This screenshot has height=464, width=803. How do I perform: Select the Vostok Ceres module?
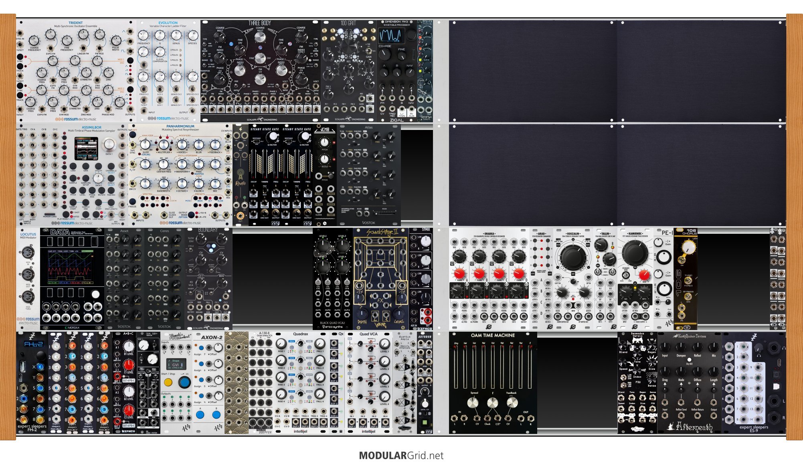click(164, 279)
